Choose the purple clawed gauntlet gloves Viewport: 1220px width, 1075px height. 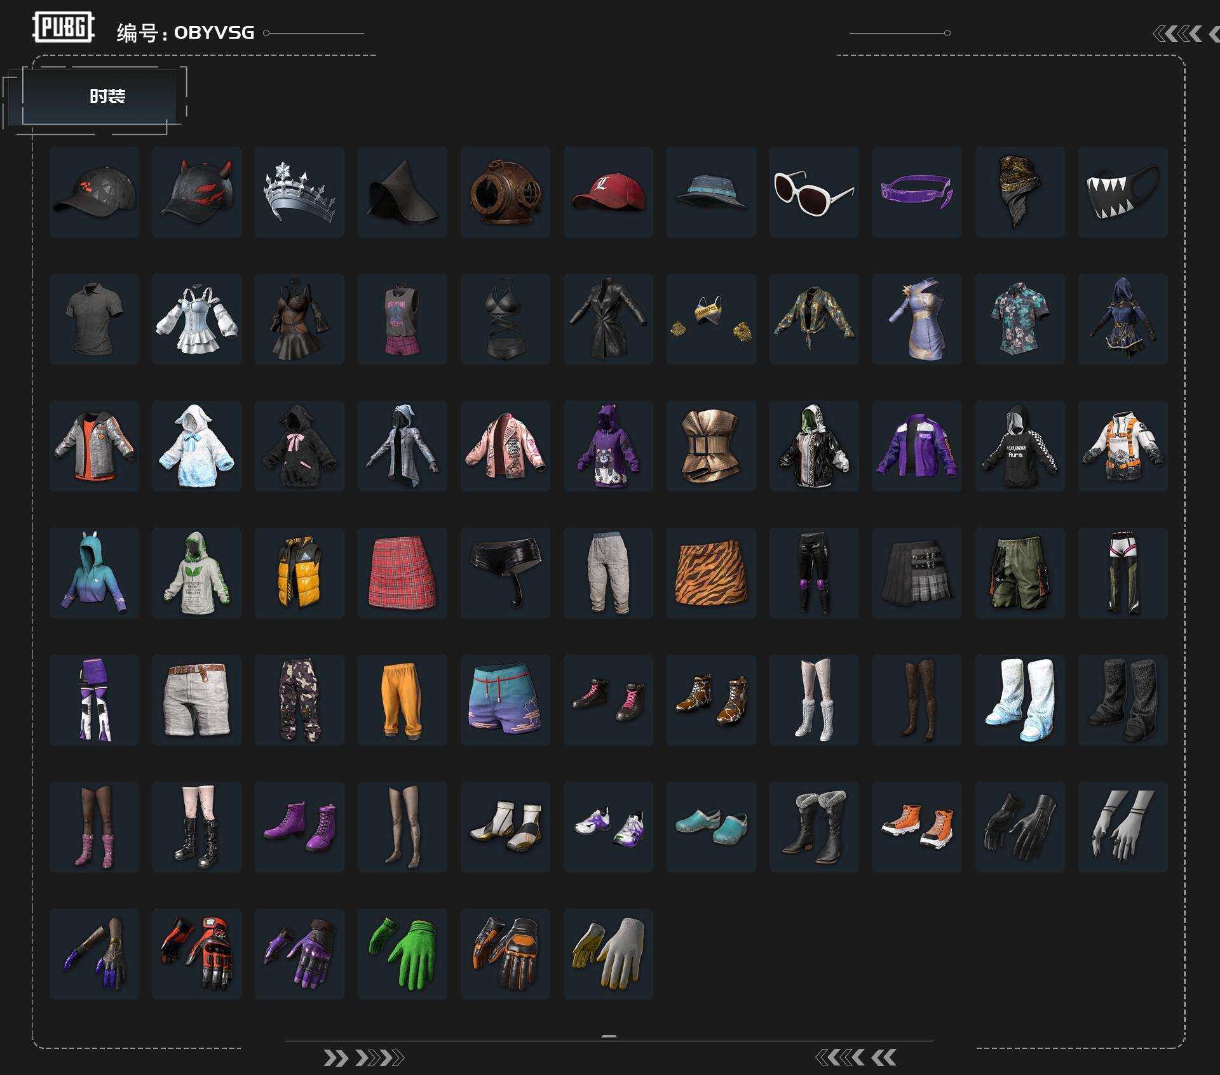point(94,954)
